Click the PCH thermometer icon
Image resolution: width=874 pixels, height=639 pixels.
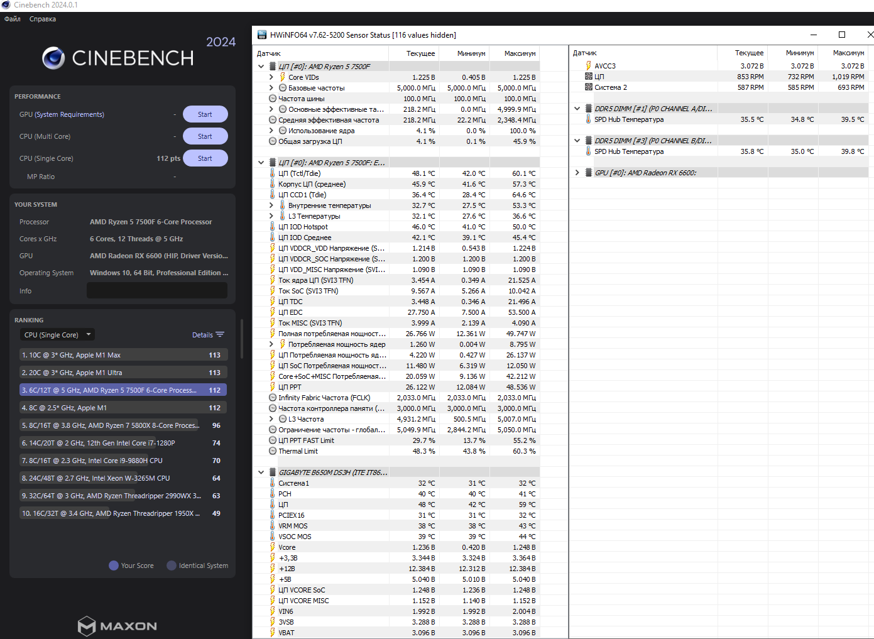tap(273, 494)
